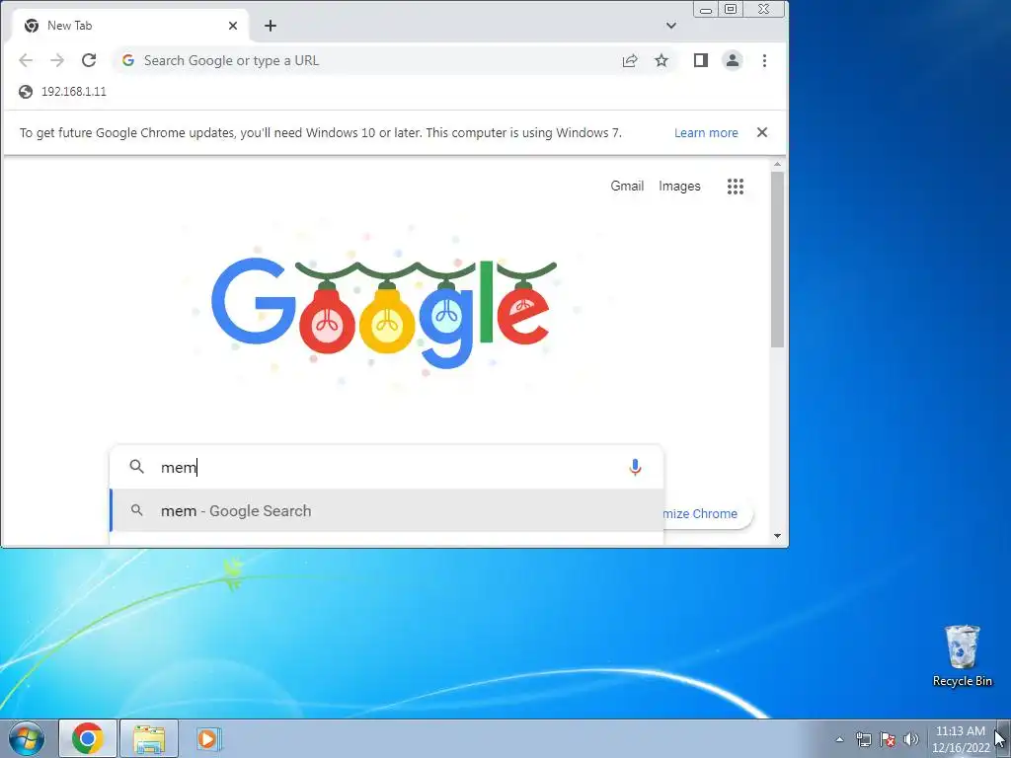This screenshot has height=758, width=1011.
Task: Dismiss the Chrome update notification bar
Action: coord(762,132)
